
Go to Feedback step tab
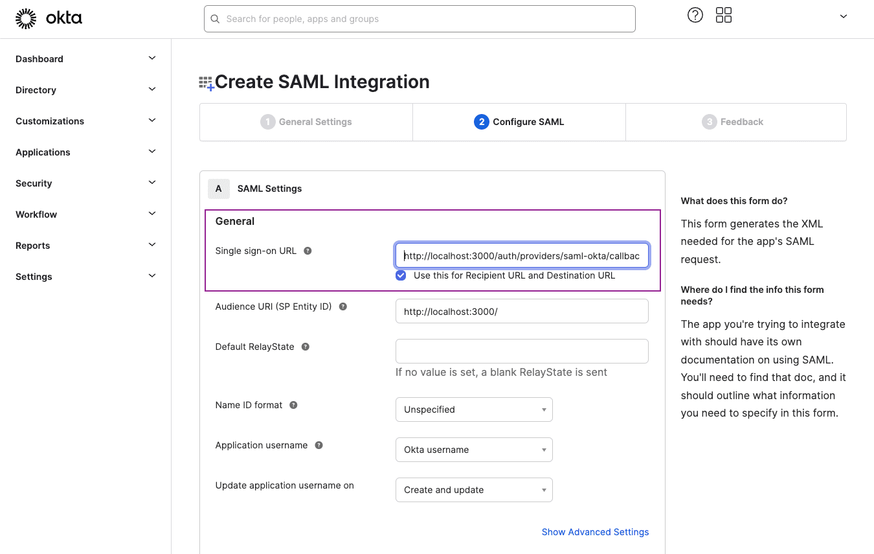736,122
